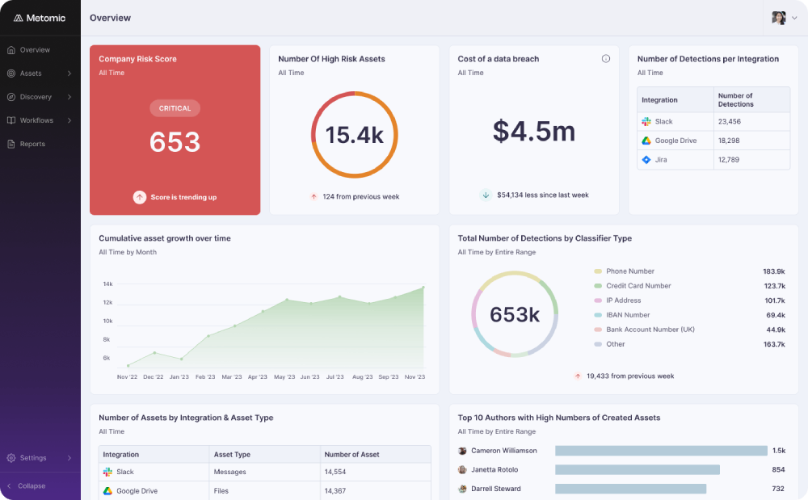Click the Metomic logo icon

[18, 18]
